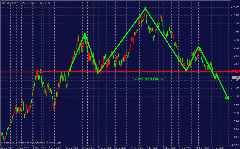Click the grey 1.1689 current price tag
This screenshot has width=240, height=149.
point(236,77)
